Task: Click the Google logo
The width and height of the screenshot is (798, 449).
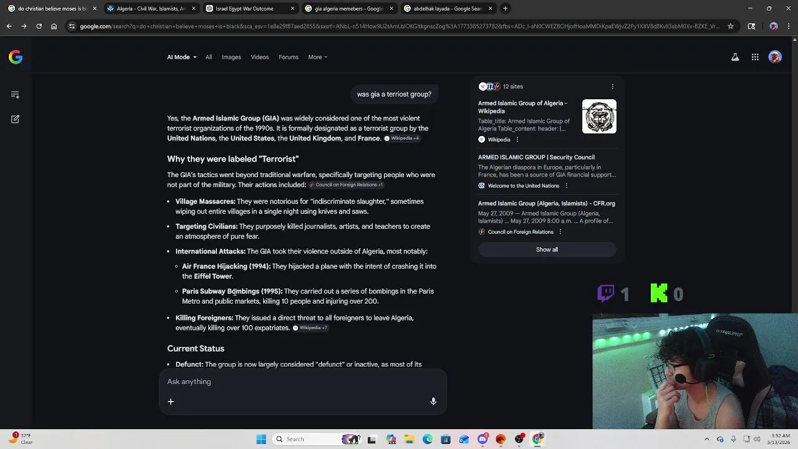Action: 16,57
